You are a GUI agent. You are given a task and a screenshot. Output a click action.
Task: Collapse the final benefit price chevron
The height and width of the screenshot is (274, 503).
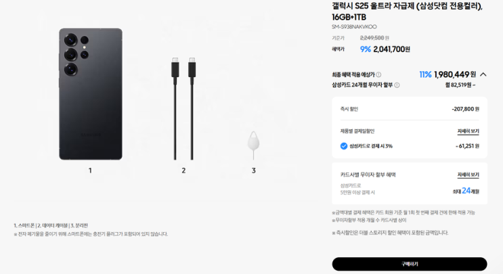tap(483, 74)
